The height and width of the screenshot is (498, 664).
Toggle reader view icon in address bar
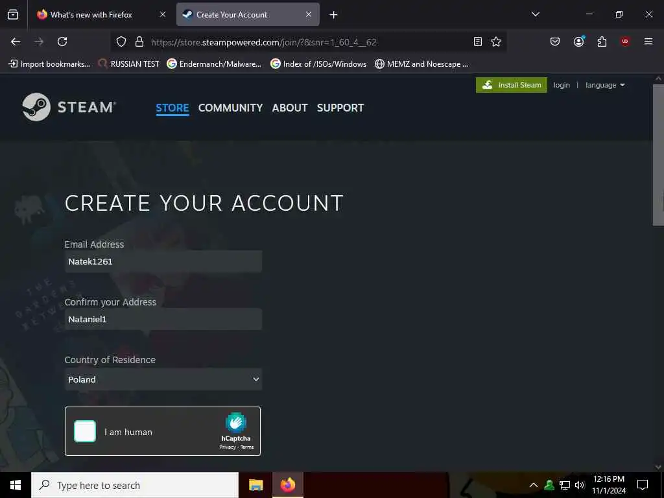point(478,41)
